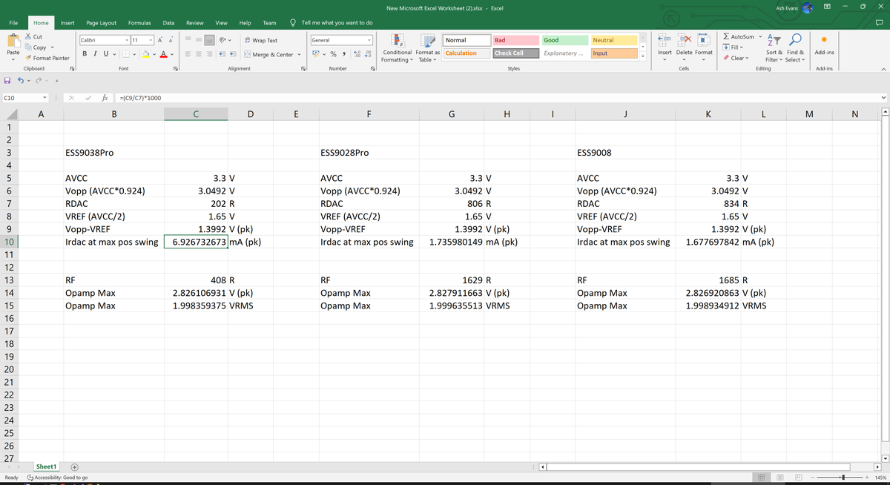Apply Comma Style formatting

click(x=346, y=54)
